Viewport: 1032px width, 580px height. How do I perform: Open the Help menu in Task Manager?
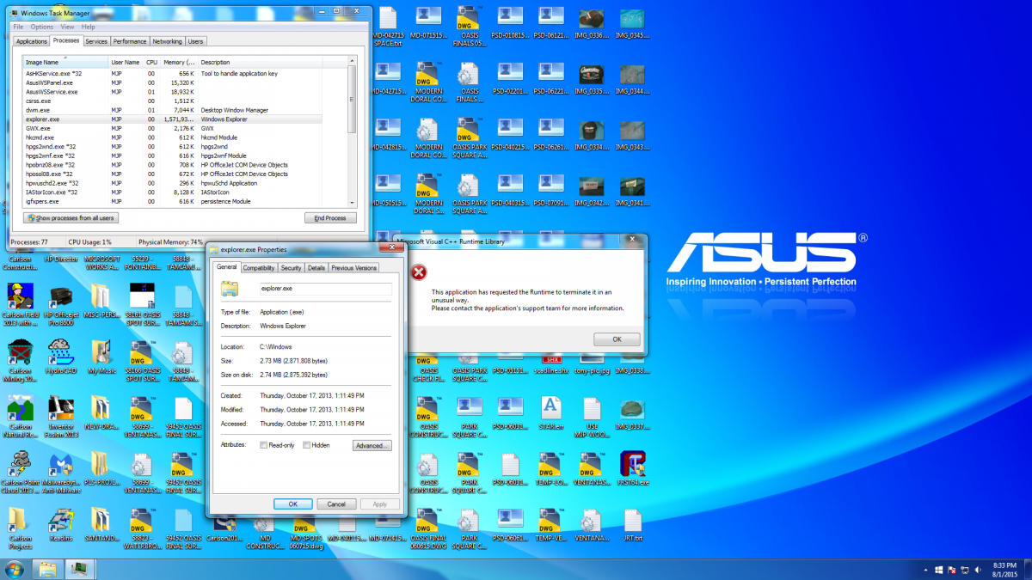[88, 27]
